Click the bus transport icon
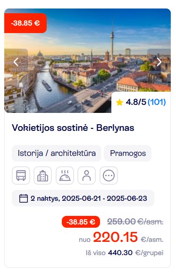This screenshot has height=274, width=176. [21, 175]
